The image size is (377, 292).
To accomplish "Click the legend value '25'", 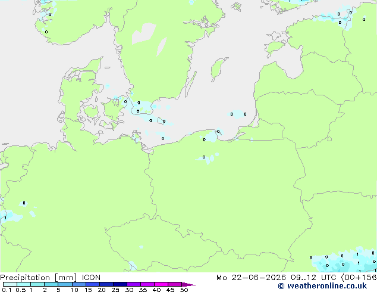I will point(115,290).
